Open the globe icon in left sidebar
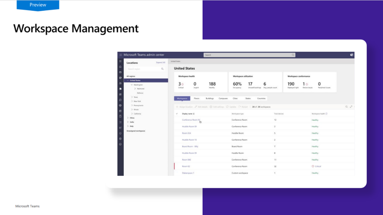 point(120,78)
